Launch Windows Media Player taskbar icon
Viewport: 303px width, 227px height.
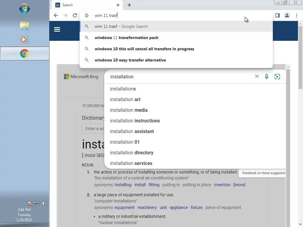point(24,40)
